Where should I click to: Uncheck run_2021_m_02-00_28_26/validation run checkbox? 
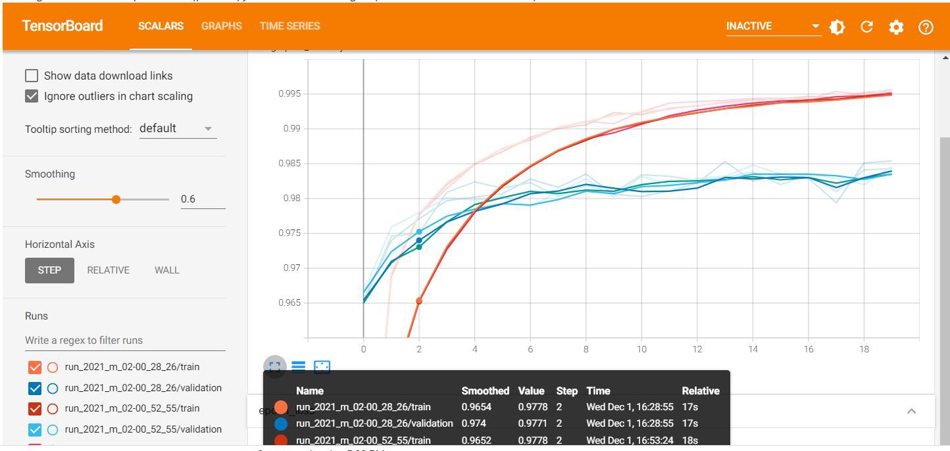click(x=35, y=388)
